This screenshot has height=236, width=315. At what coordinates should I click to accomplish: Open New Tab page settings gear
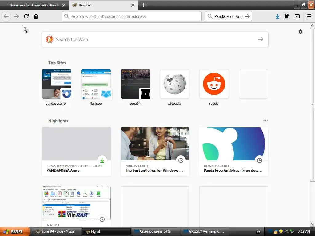pyautogui.click(x=300, y=32)
